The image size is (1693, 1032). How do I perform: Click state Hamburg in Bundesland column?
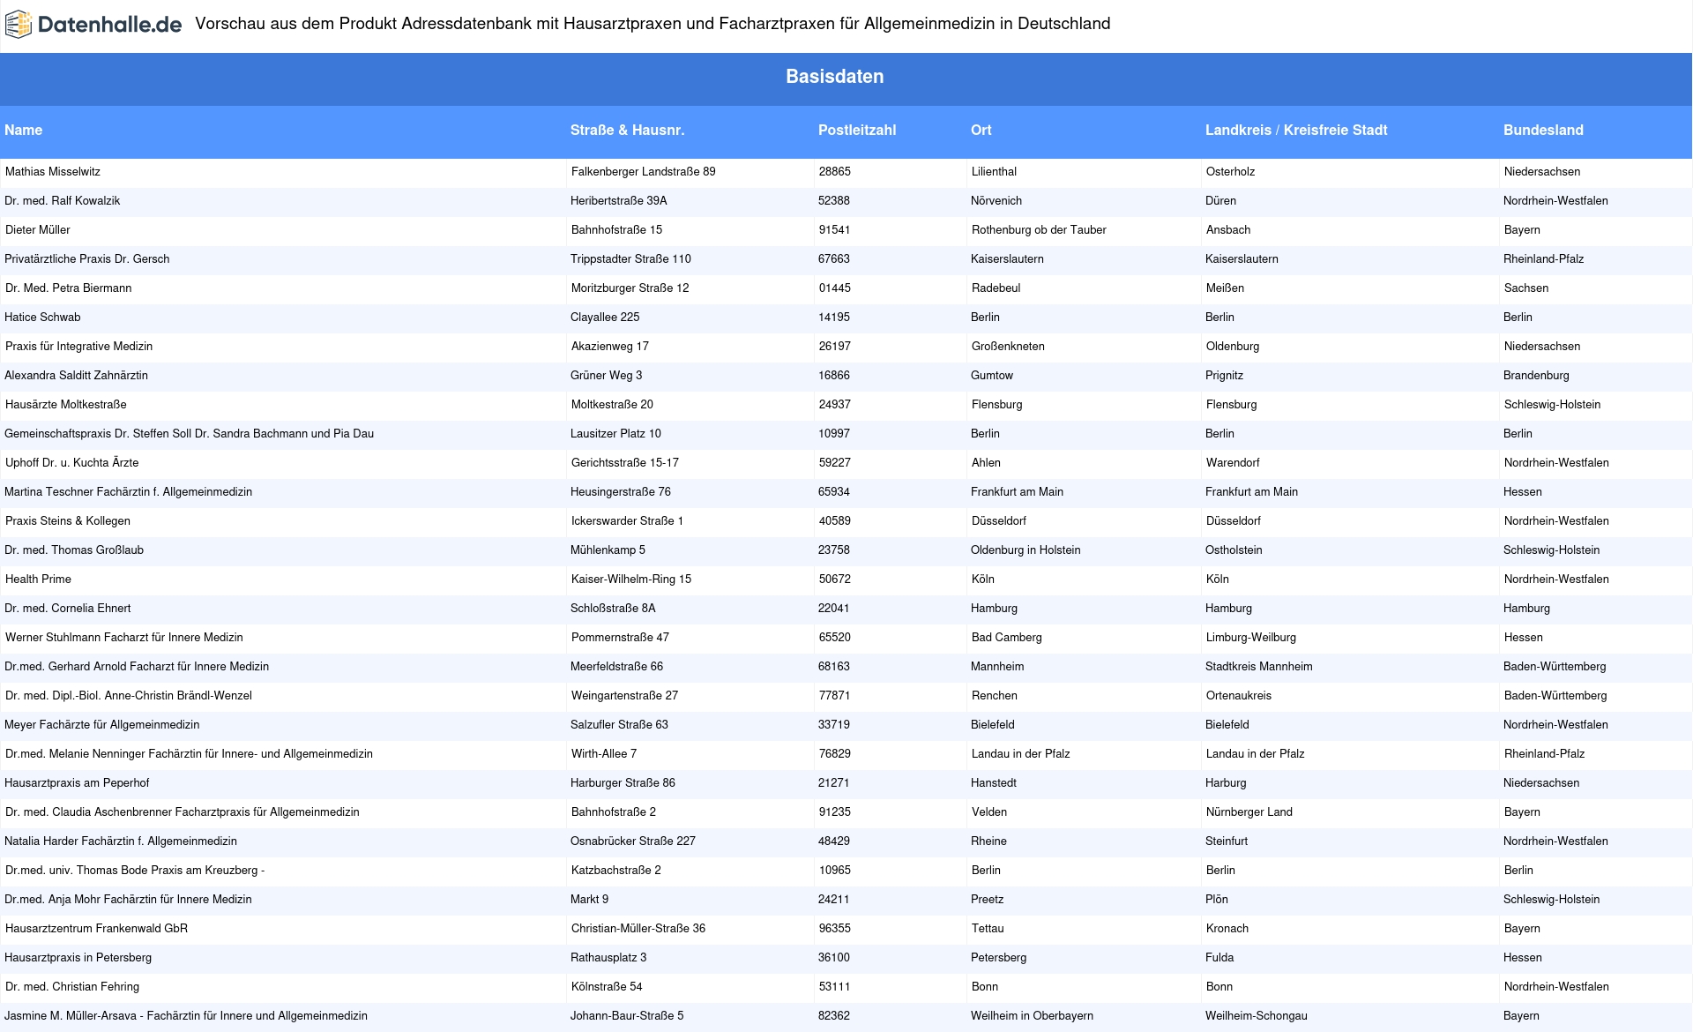coord(1526,608)
